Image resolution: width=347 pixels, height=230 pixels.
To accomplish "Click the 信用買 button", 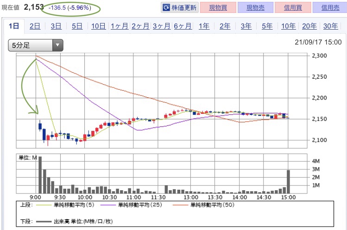I will coord(293,8).
